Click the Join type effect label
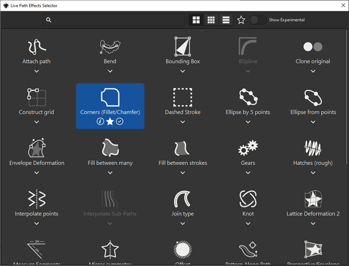The height and width of the screenshot is (266, 349). coord(182,213)
